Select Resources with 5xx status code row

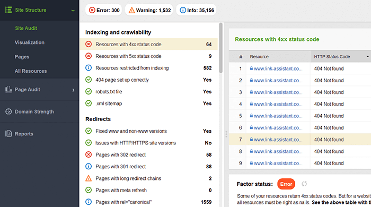(x=149, y=56)
